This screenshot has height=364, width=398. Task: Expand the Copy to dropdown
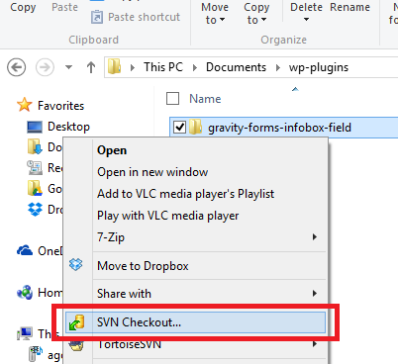coord(256,14)
